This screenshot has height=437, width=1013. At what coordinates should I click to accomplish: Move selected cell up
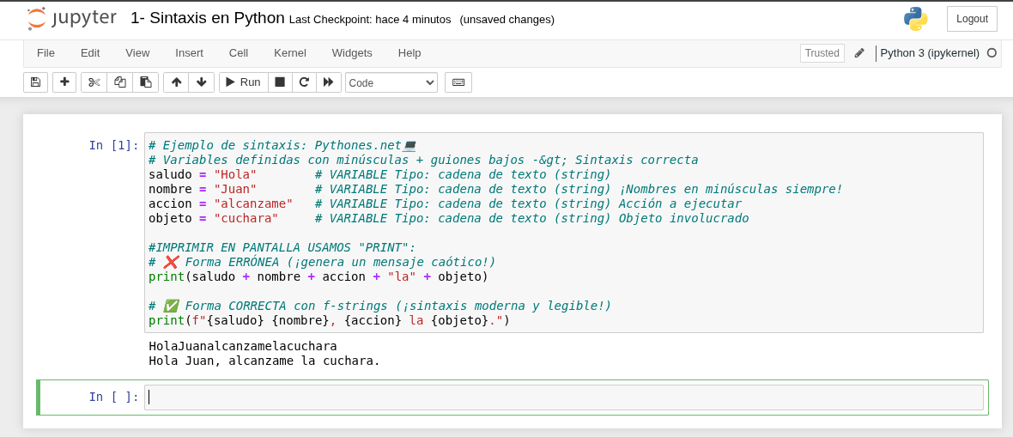click(176, 82)
